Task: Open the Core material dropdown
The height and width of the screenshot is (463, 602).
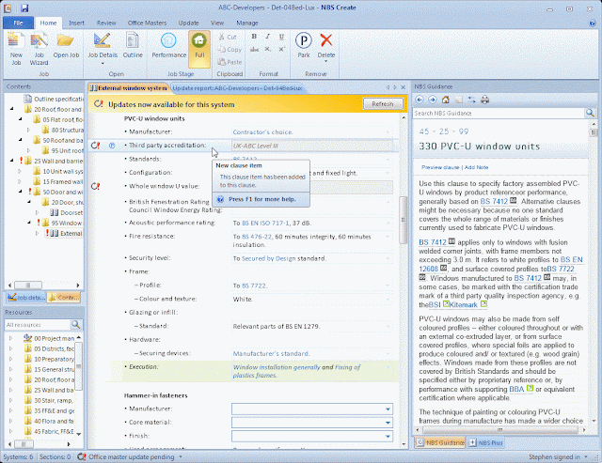Action: 388,423
